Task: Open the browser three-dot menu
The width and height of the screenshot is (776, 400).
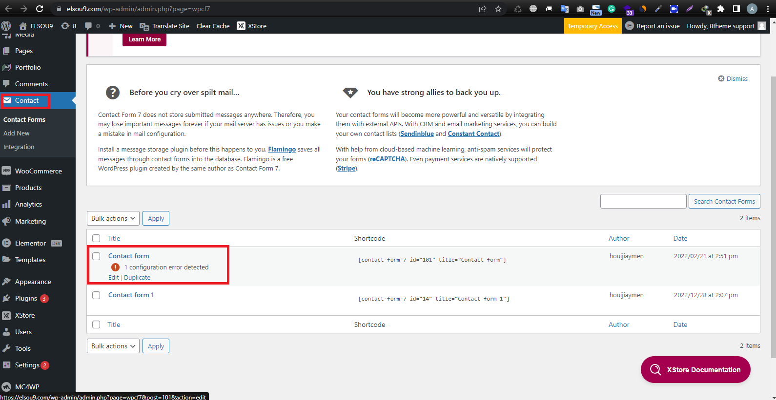Action: 768,9
